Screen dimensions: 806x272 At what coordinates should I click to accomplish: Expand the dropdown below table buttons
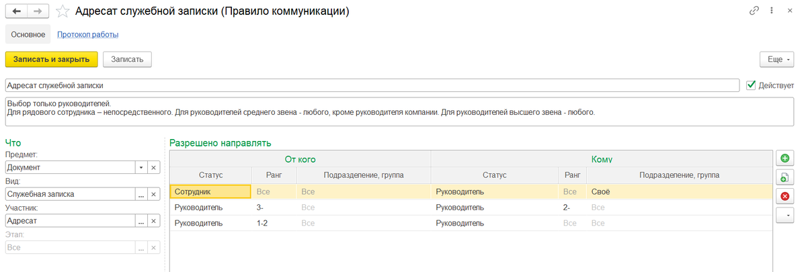coord(785,216)
